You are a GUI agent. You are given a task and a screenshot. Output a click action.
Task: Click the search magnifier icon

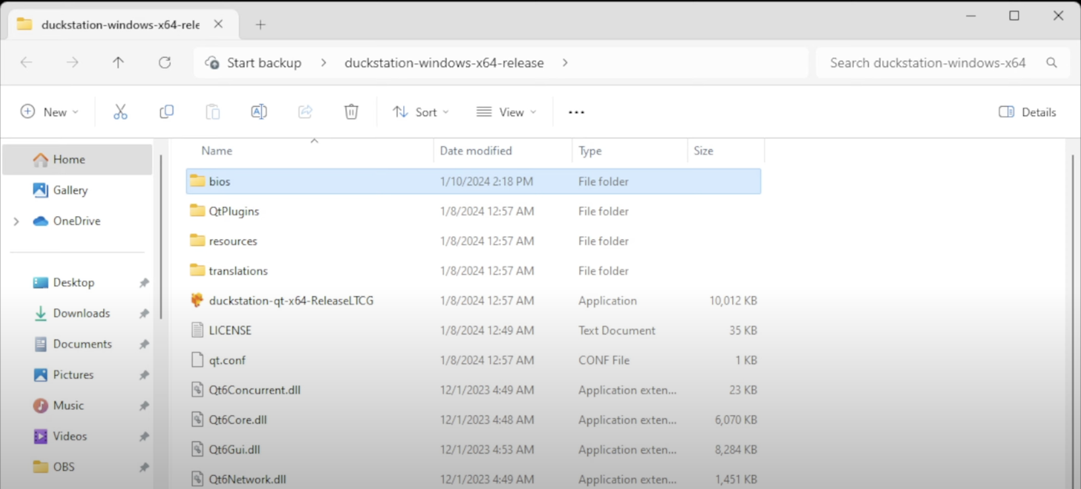coord(1051,63)
